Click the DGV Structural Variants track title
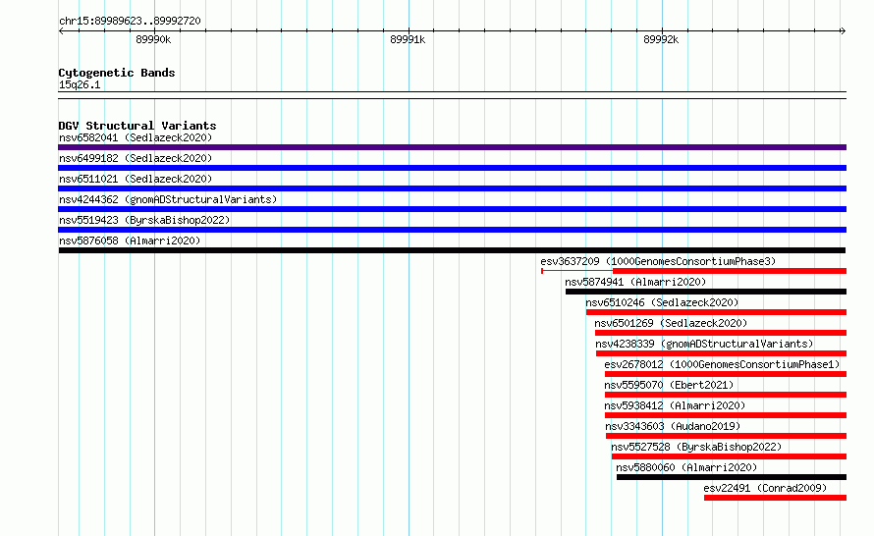Image resolution: width=874 pixels, height=536 pixels. pyautogui.click(x=137, y=126)
